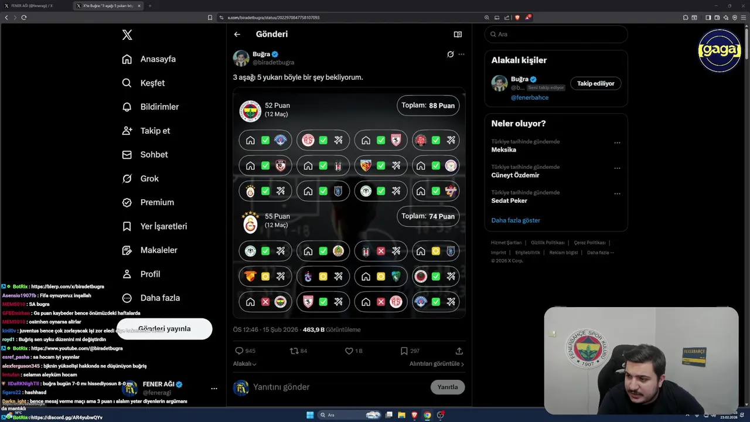Image resolution: width=750 pixels, height=422 pixels.
Task: Open reader view icon beside Gönderi header
Action: pos(458,35)
